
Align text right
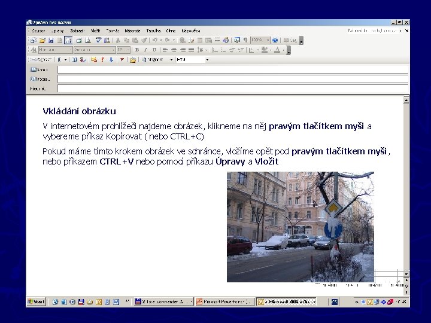tap(183, 50)
